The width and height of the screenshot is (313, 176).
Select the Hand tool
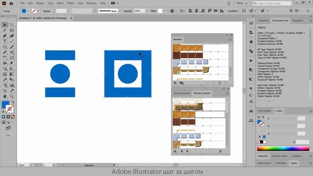[5, 96]
